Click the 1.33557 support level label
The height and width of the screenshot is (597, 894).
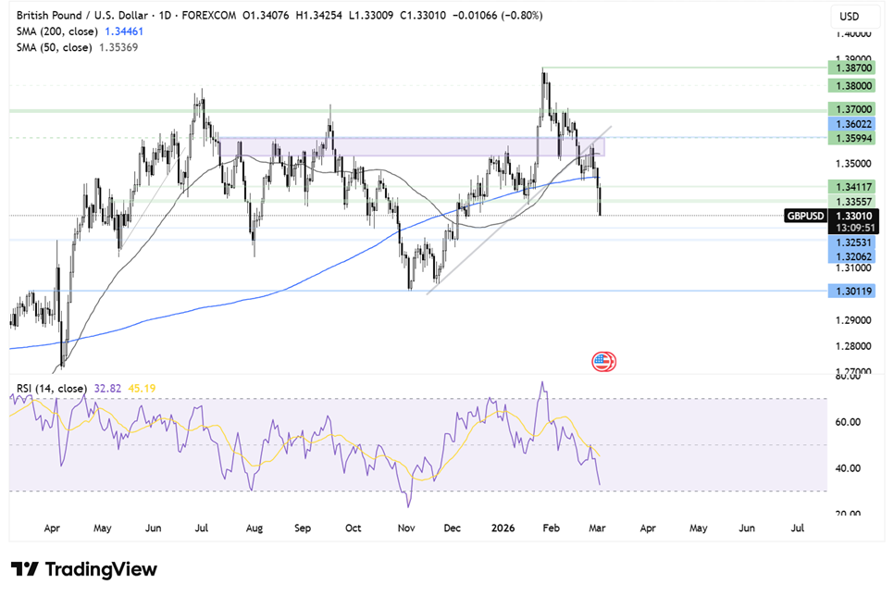[x=851, y=201]
